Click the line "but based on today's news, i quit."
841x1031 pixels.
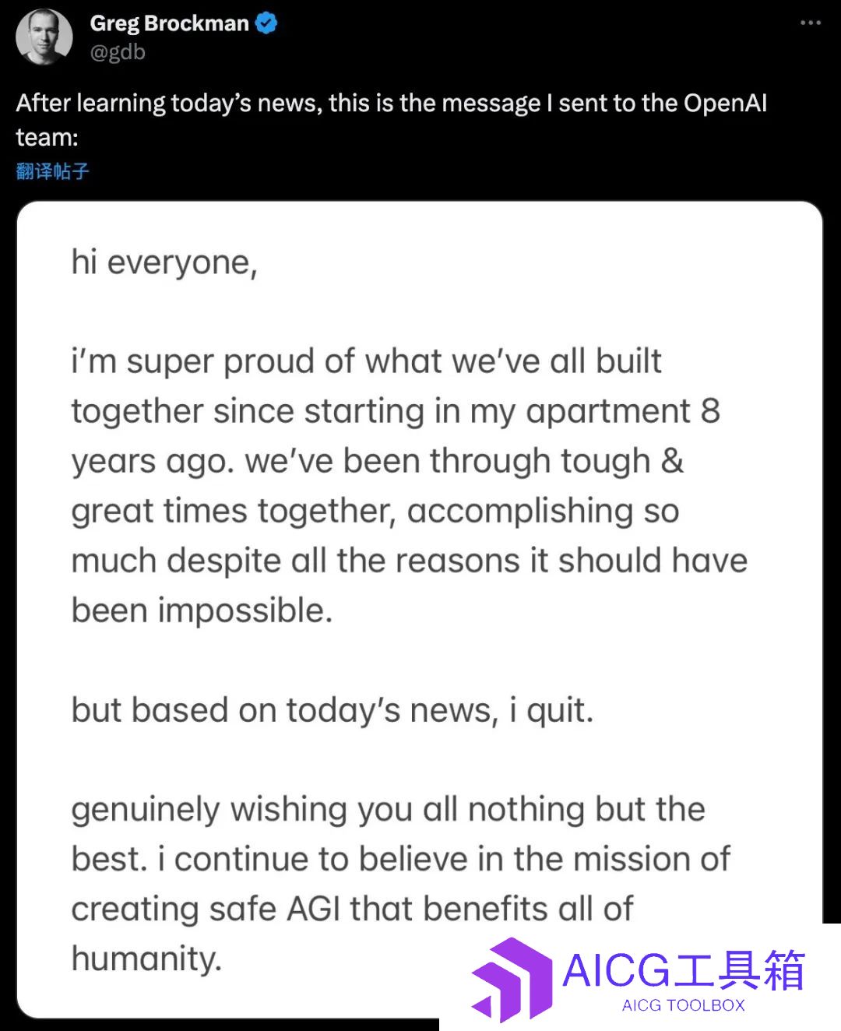333,710
